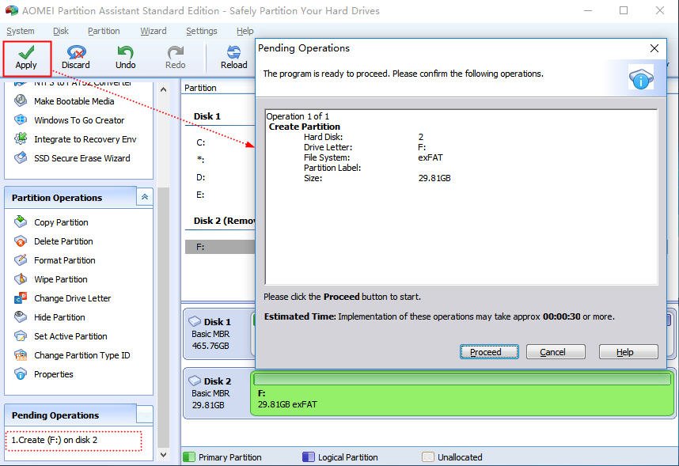Open the Wizard menu
679x466 pixels.
click(154, 31)
